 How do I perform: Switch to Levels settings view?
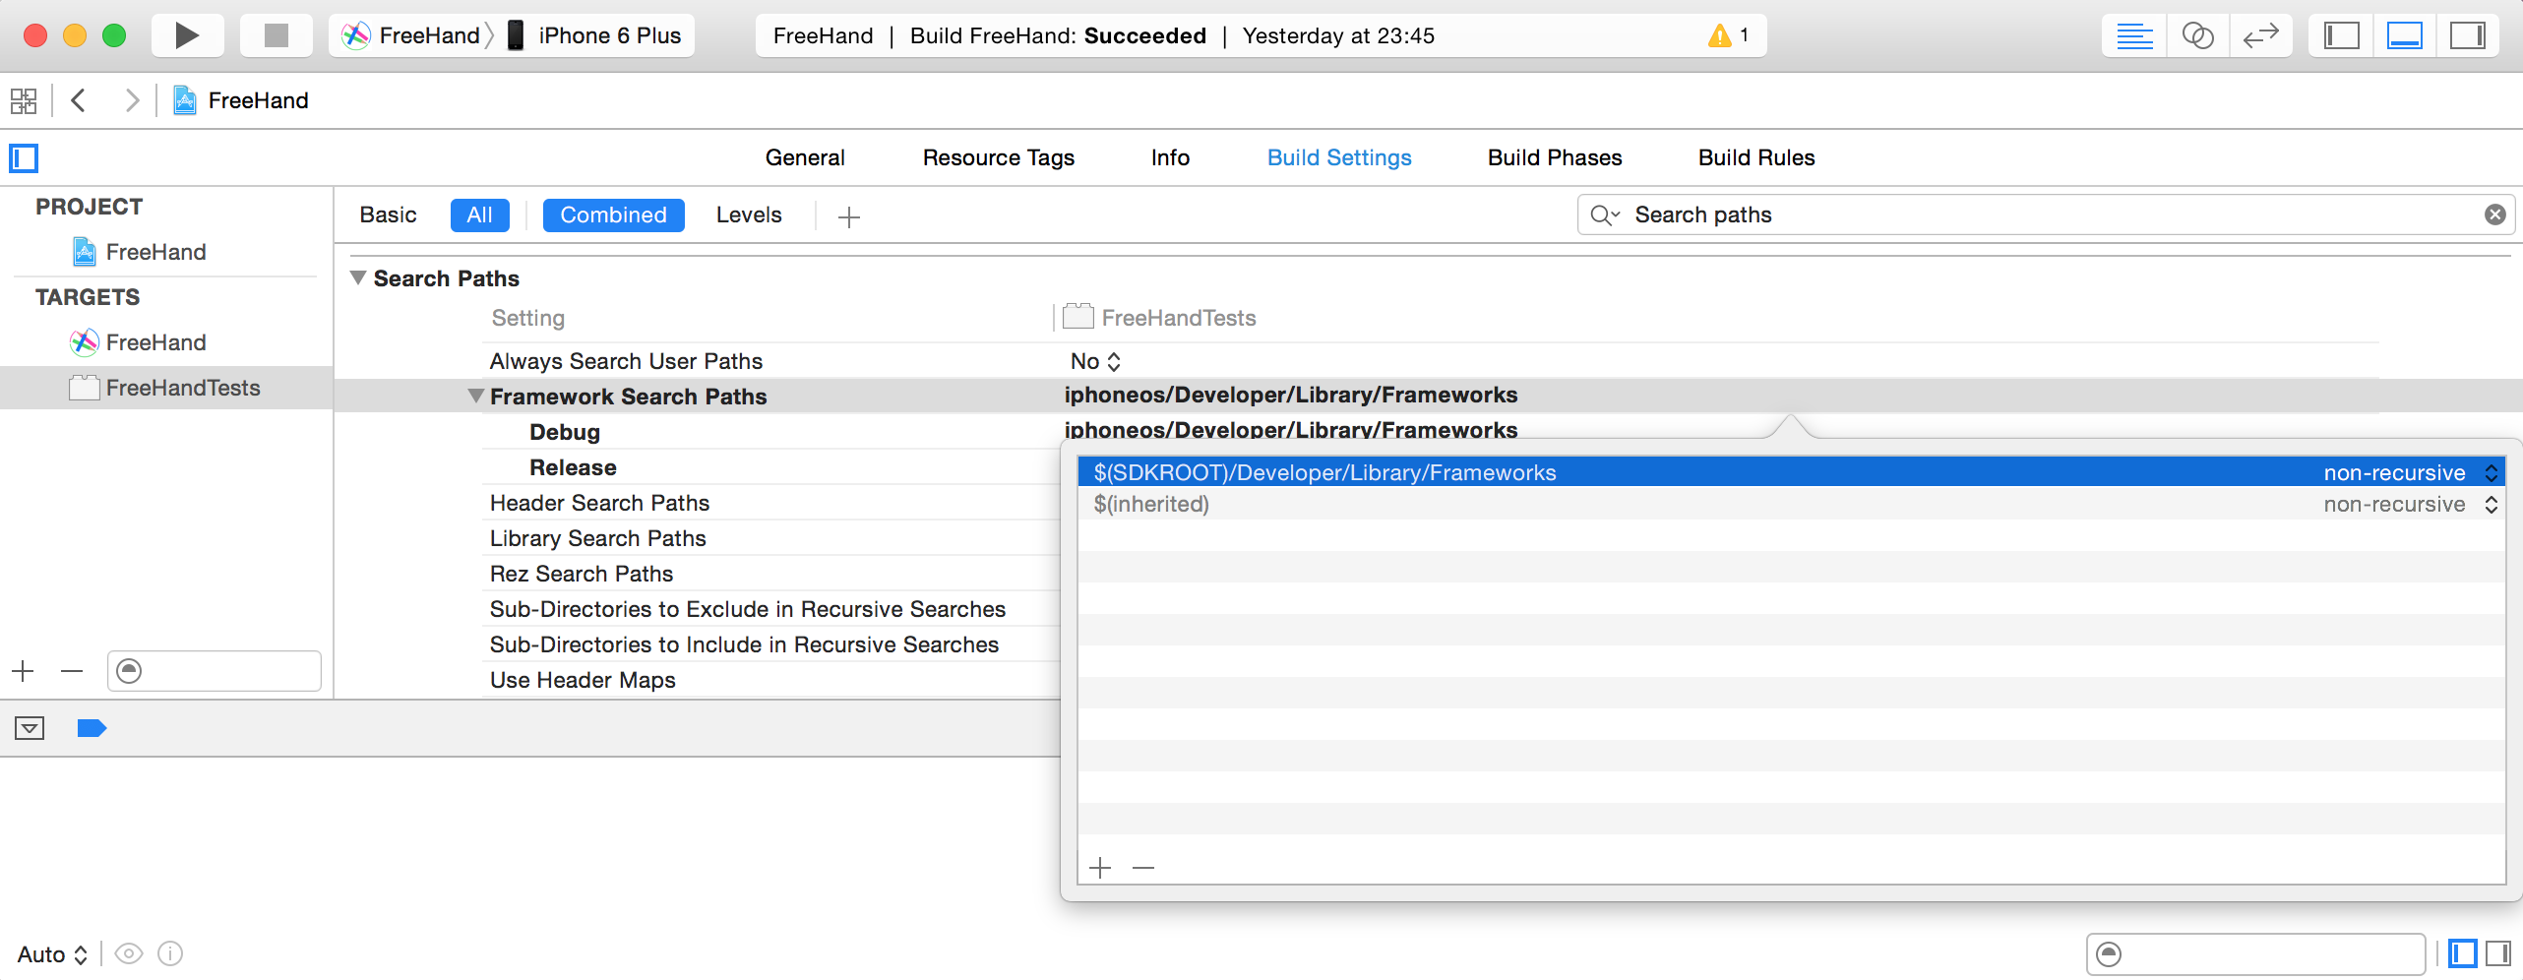click(x=749, y=214)
